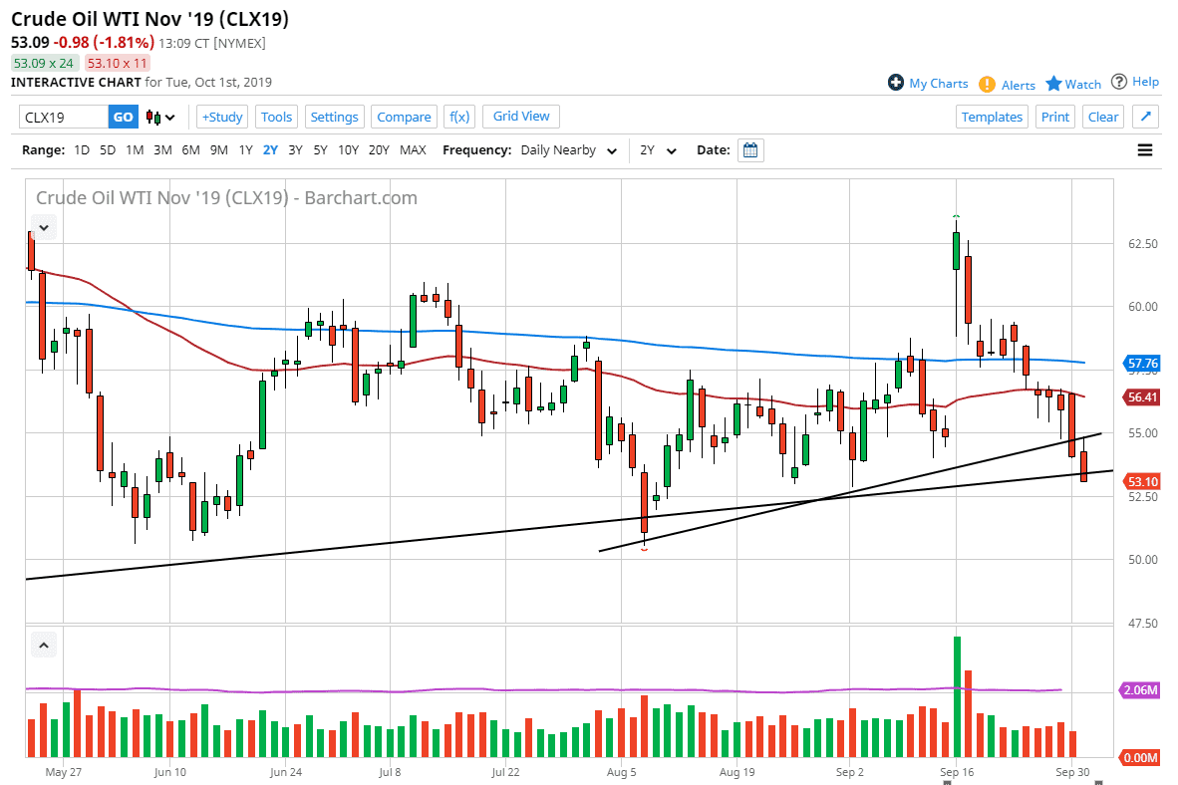
Task: Open chart Templates
Action: (x=992, y=117)
